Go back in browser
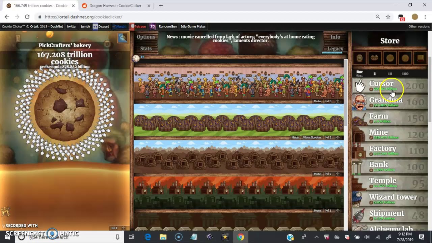This screenshot has height=243, width=432. (x=7, y=17)
